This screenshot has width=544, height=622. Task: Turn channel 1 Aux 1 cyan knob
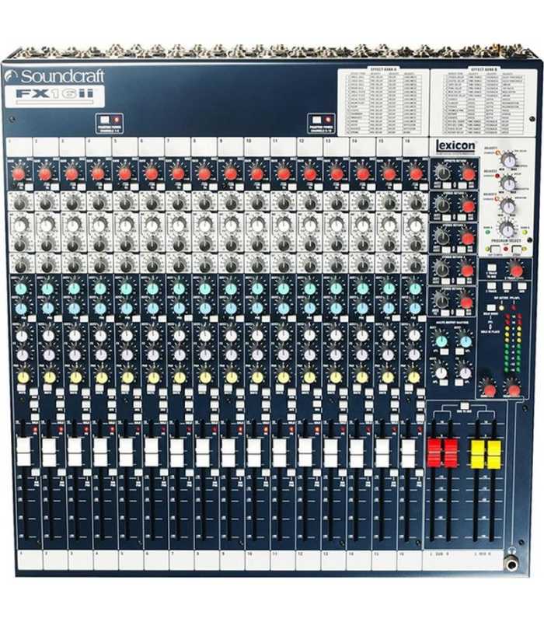(21, 288)
